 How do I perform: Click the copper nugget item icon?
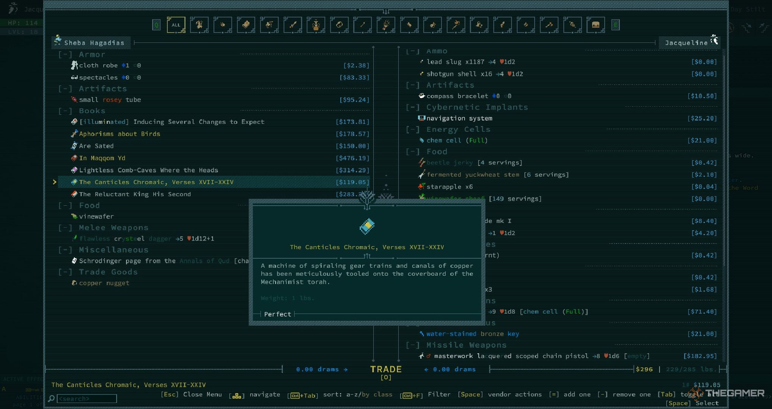(x=74, y=283)
